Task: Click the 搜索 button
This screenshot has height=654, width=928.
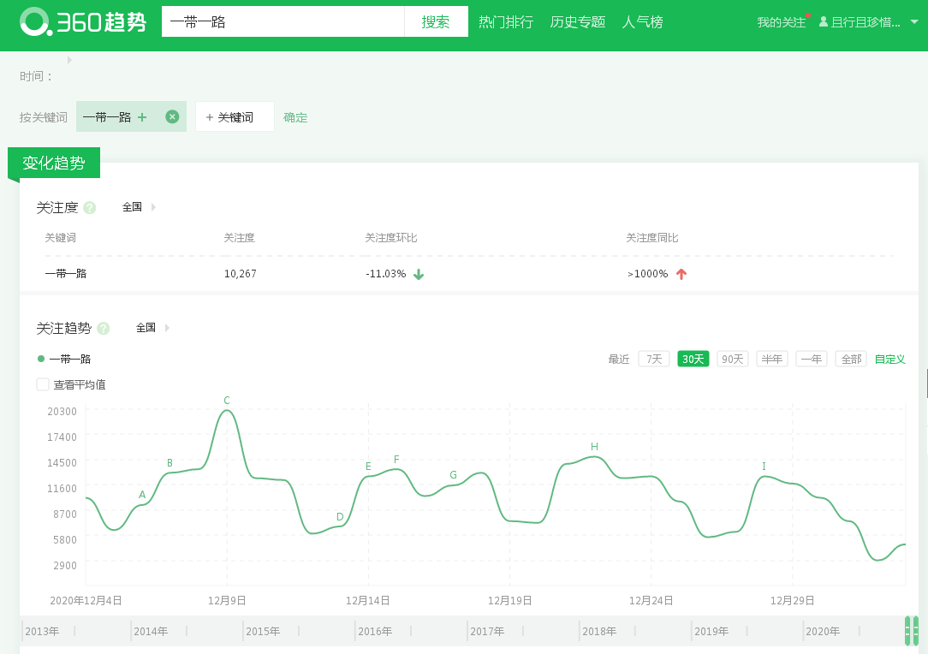Action: (x=436, y=22)
